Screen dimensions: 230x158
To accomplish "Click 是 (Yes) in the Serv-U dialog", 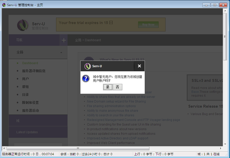I will coord(108,87).
